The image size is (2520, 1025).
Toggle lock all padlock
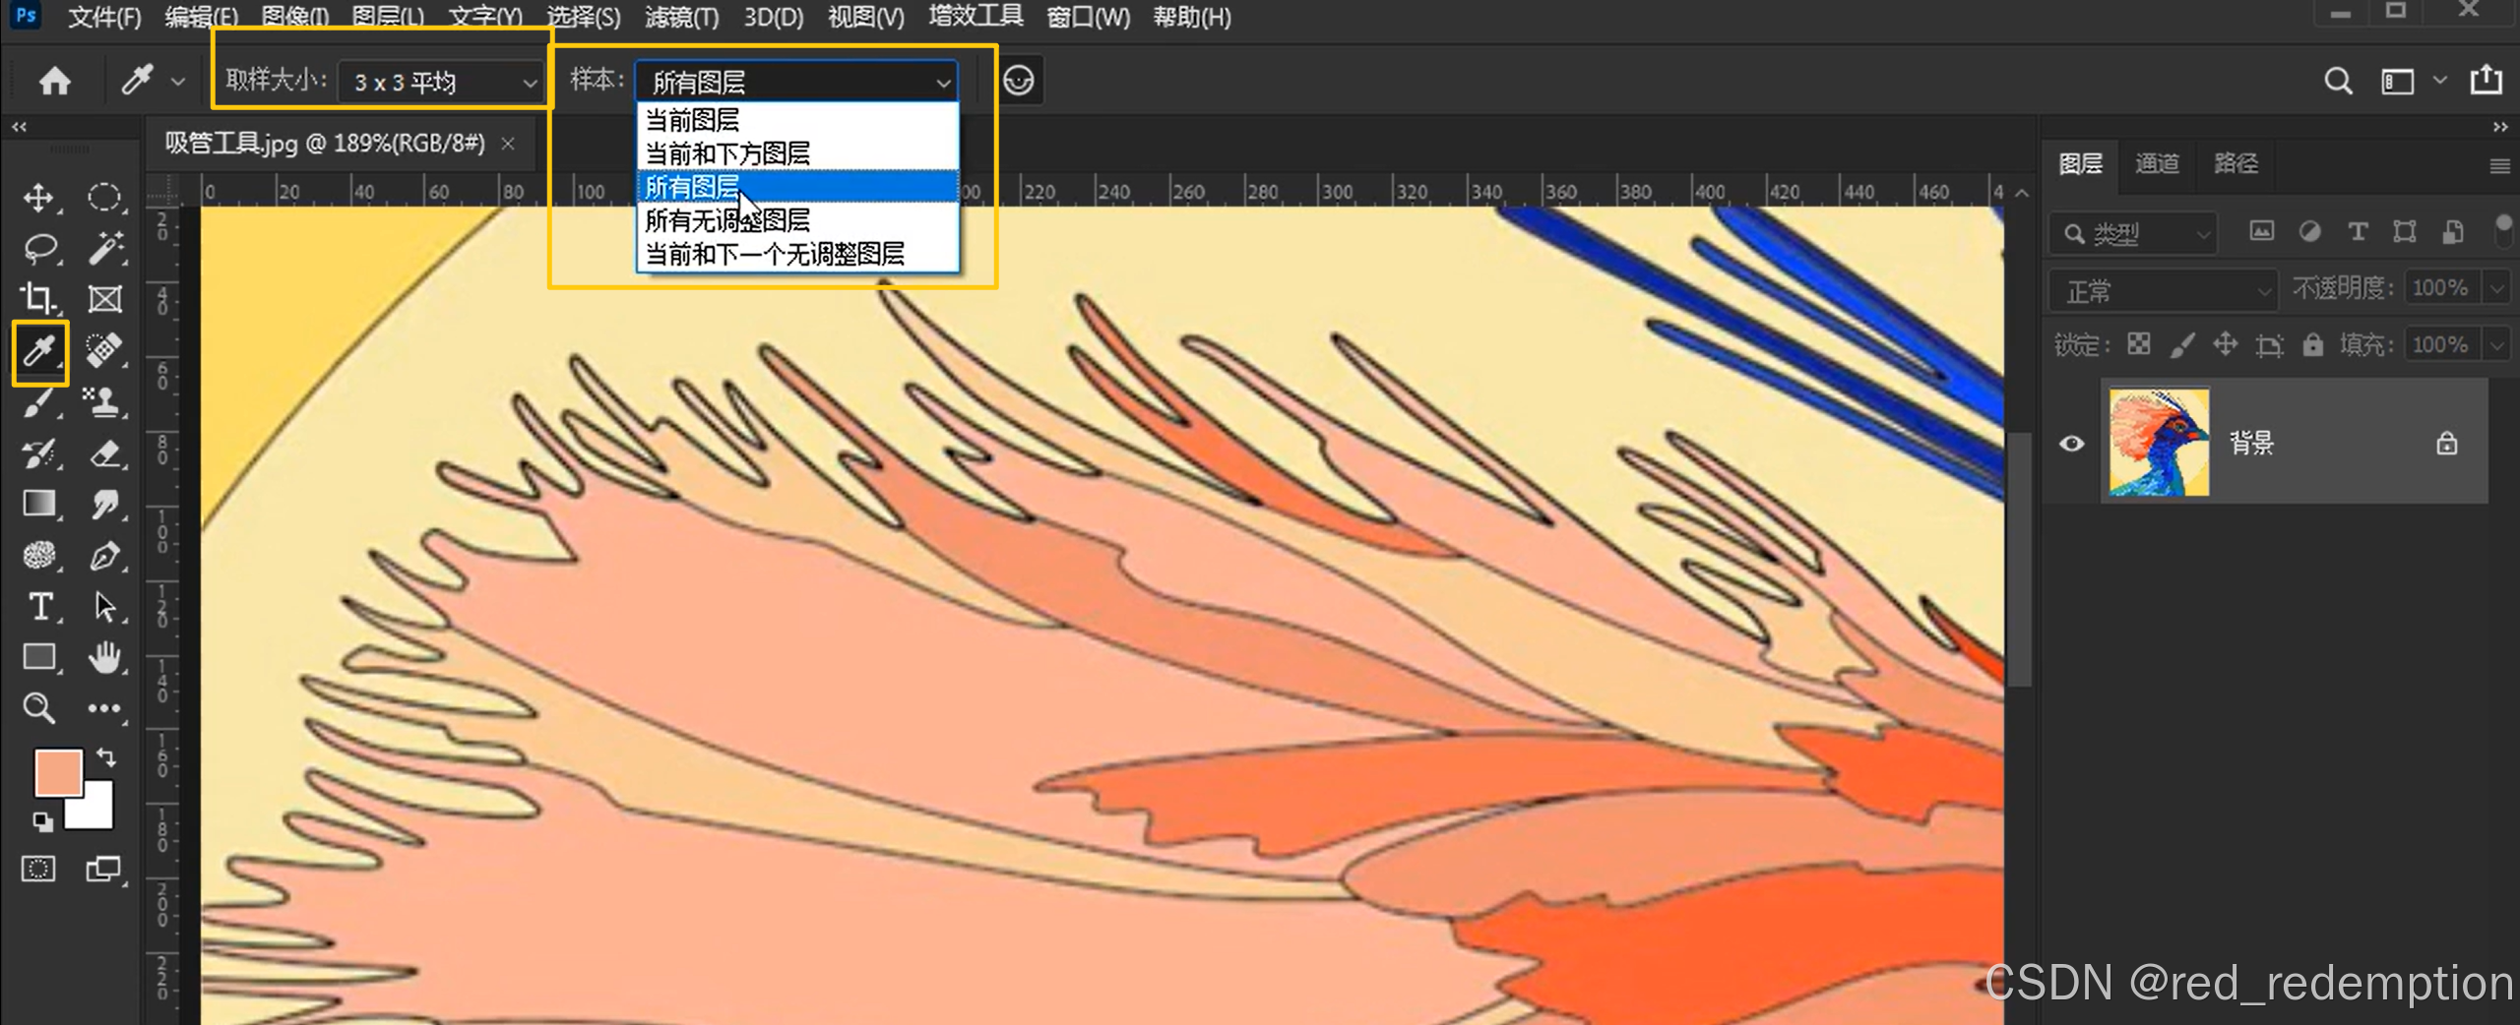[2312, 344]
